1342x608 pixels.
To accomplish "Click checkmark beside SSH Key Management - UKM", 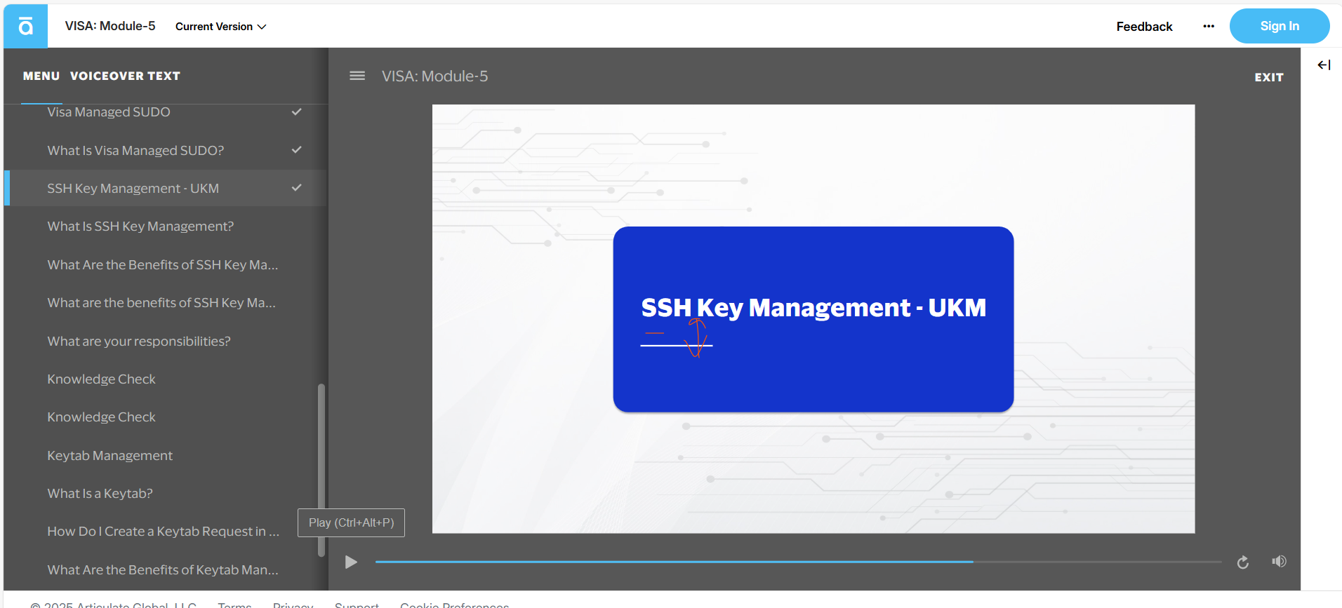I will point(297,188).
